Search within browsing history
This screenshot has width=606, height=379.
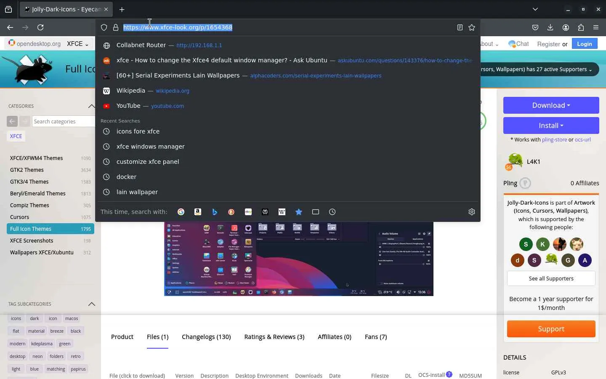tap(332, 212)
